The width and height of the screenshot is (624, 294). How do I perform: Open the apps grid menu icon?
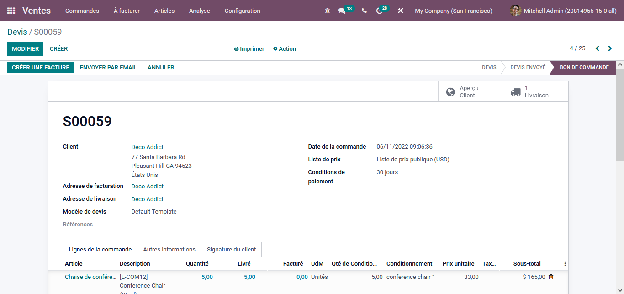coord(11,11)
